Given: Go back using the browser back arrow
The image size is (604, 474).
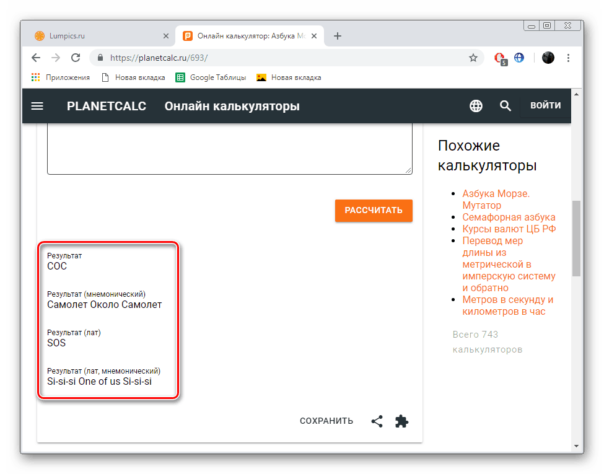Looking at the screenshot, I should click(x=36, y=58).
